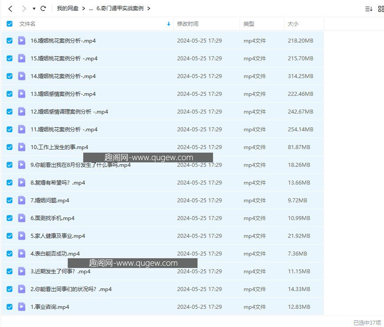384x327 pixels.
Task: Uncheck 16.婚姻桃花案例分析 file checkbox
Action: [10, 40]
